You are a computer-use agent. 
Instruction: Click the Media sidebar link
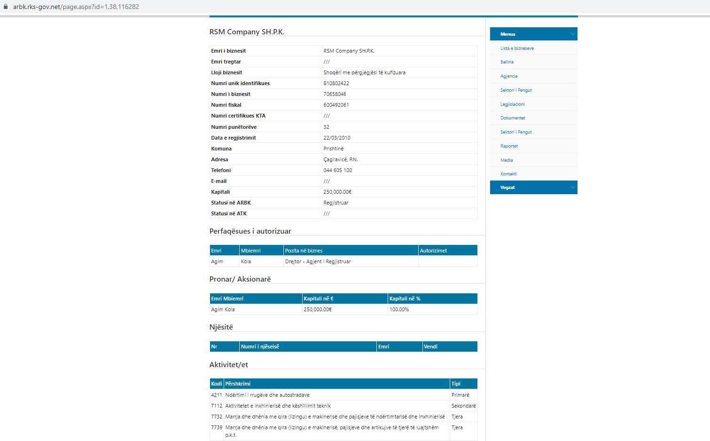point(507,160)
